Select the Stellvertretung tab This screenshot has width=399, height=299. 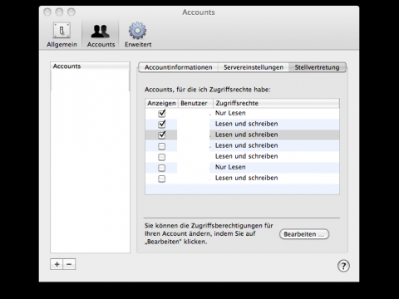(318, 67)
